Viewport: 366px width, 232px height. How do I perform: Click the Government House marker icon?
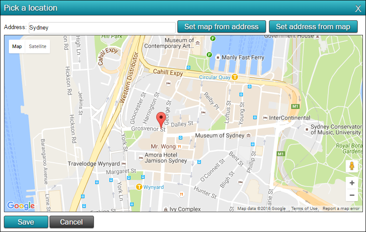tap(317, 37)
